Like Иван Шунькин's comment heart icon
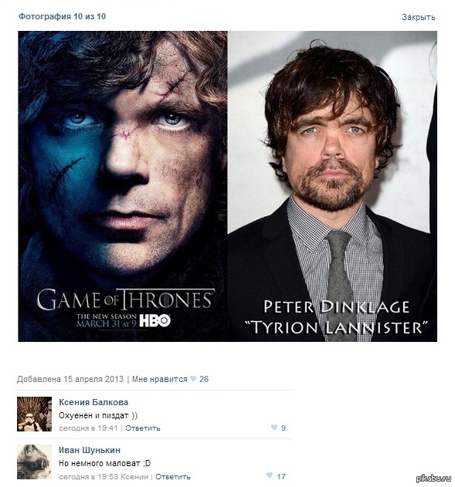Image resolution: width=455 pixels, height=487 pixels. coord(270,475)
